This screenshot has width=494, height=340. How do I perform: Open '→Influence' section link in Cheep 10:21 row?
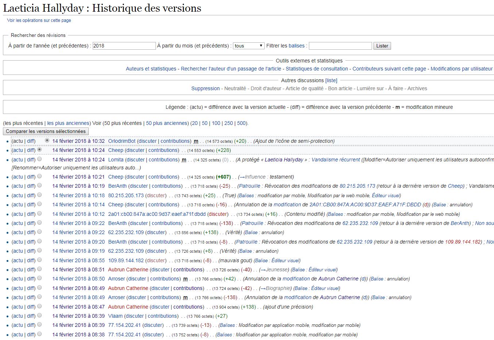252,177
